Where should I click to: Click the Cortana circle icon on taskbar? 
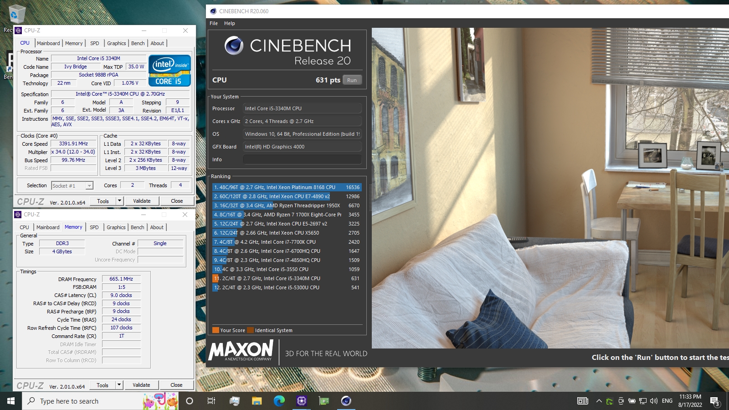pos(190,401)
